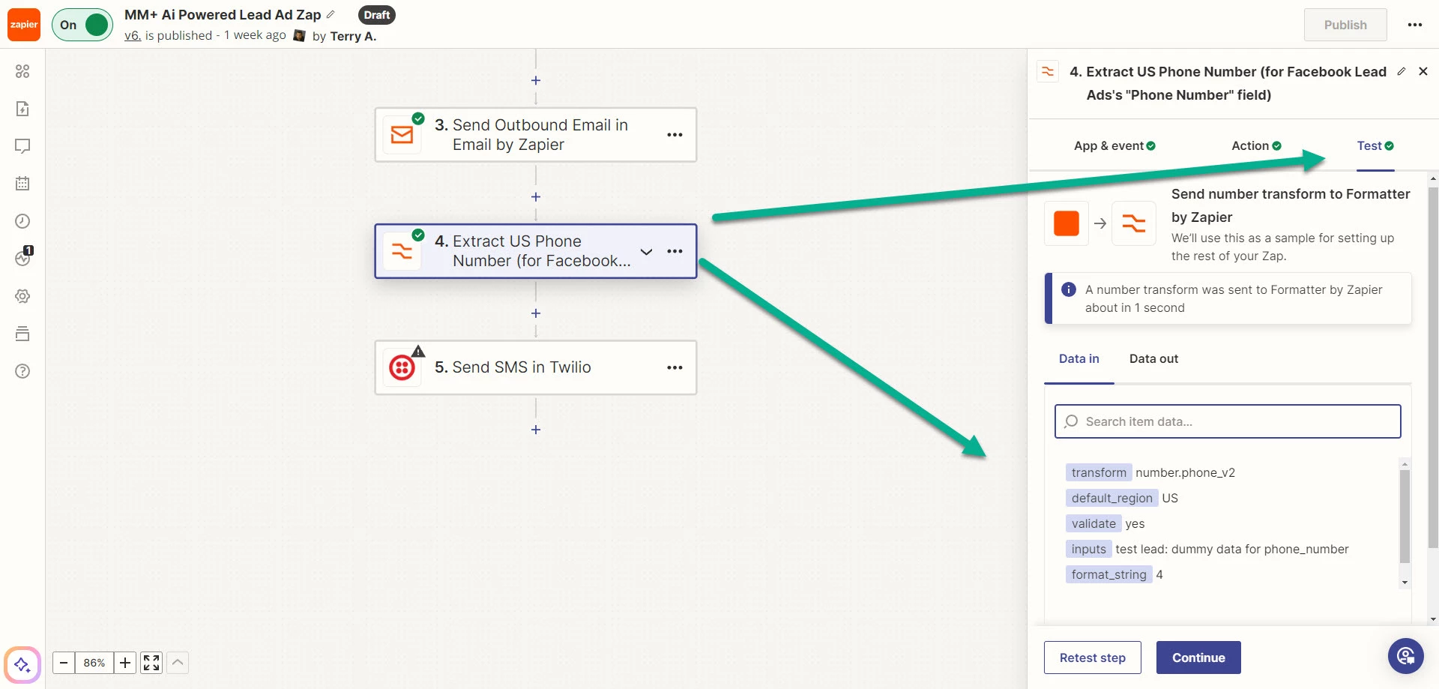Image resolution: width=1439 pixels, height=689 pixels.
Task: Open the support chat bubble
Action: [1406, 657]
